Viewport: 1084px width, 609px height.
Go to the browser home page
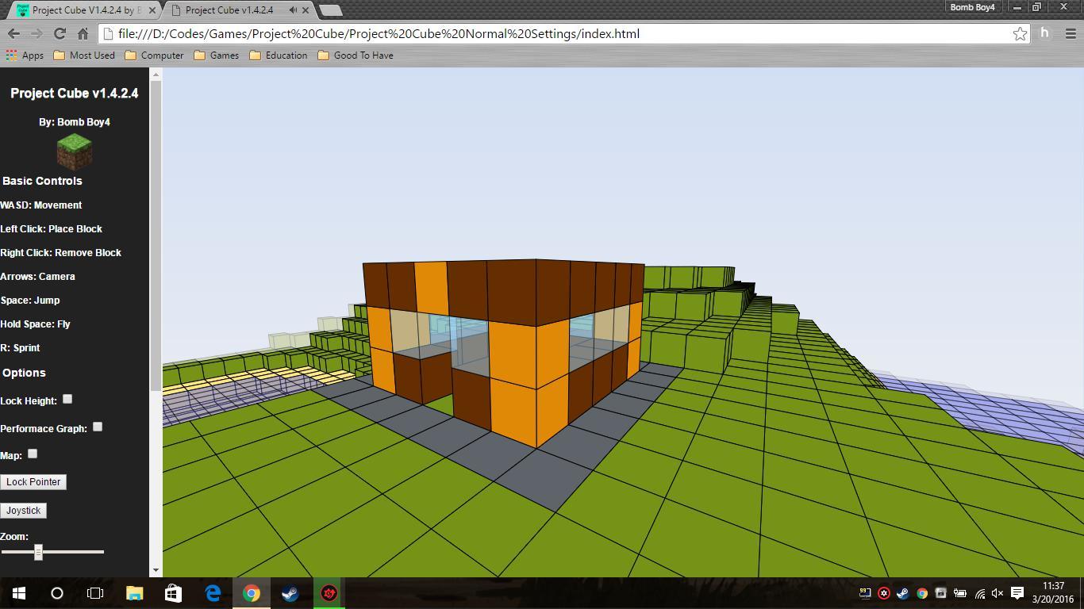83,33
